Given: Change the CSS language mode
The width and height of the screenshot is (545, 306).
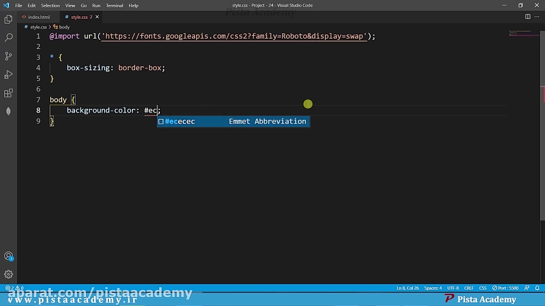Looking at the screenshot, I should pos(483,288).
